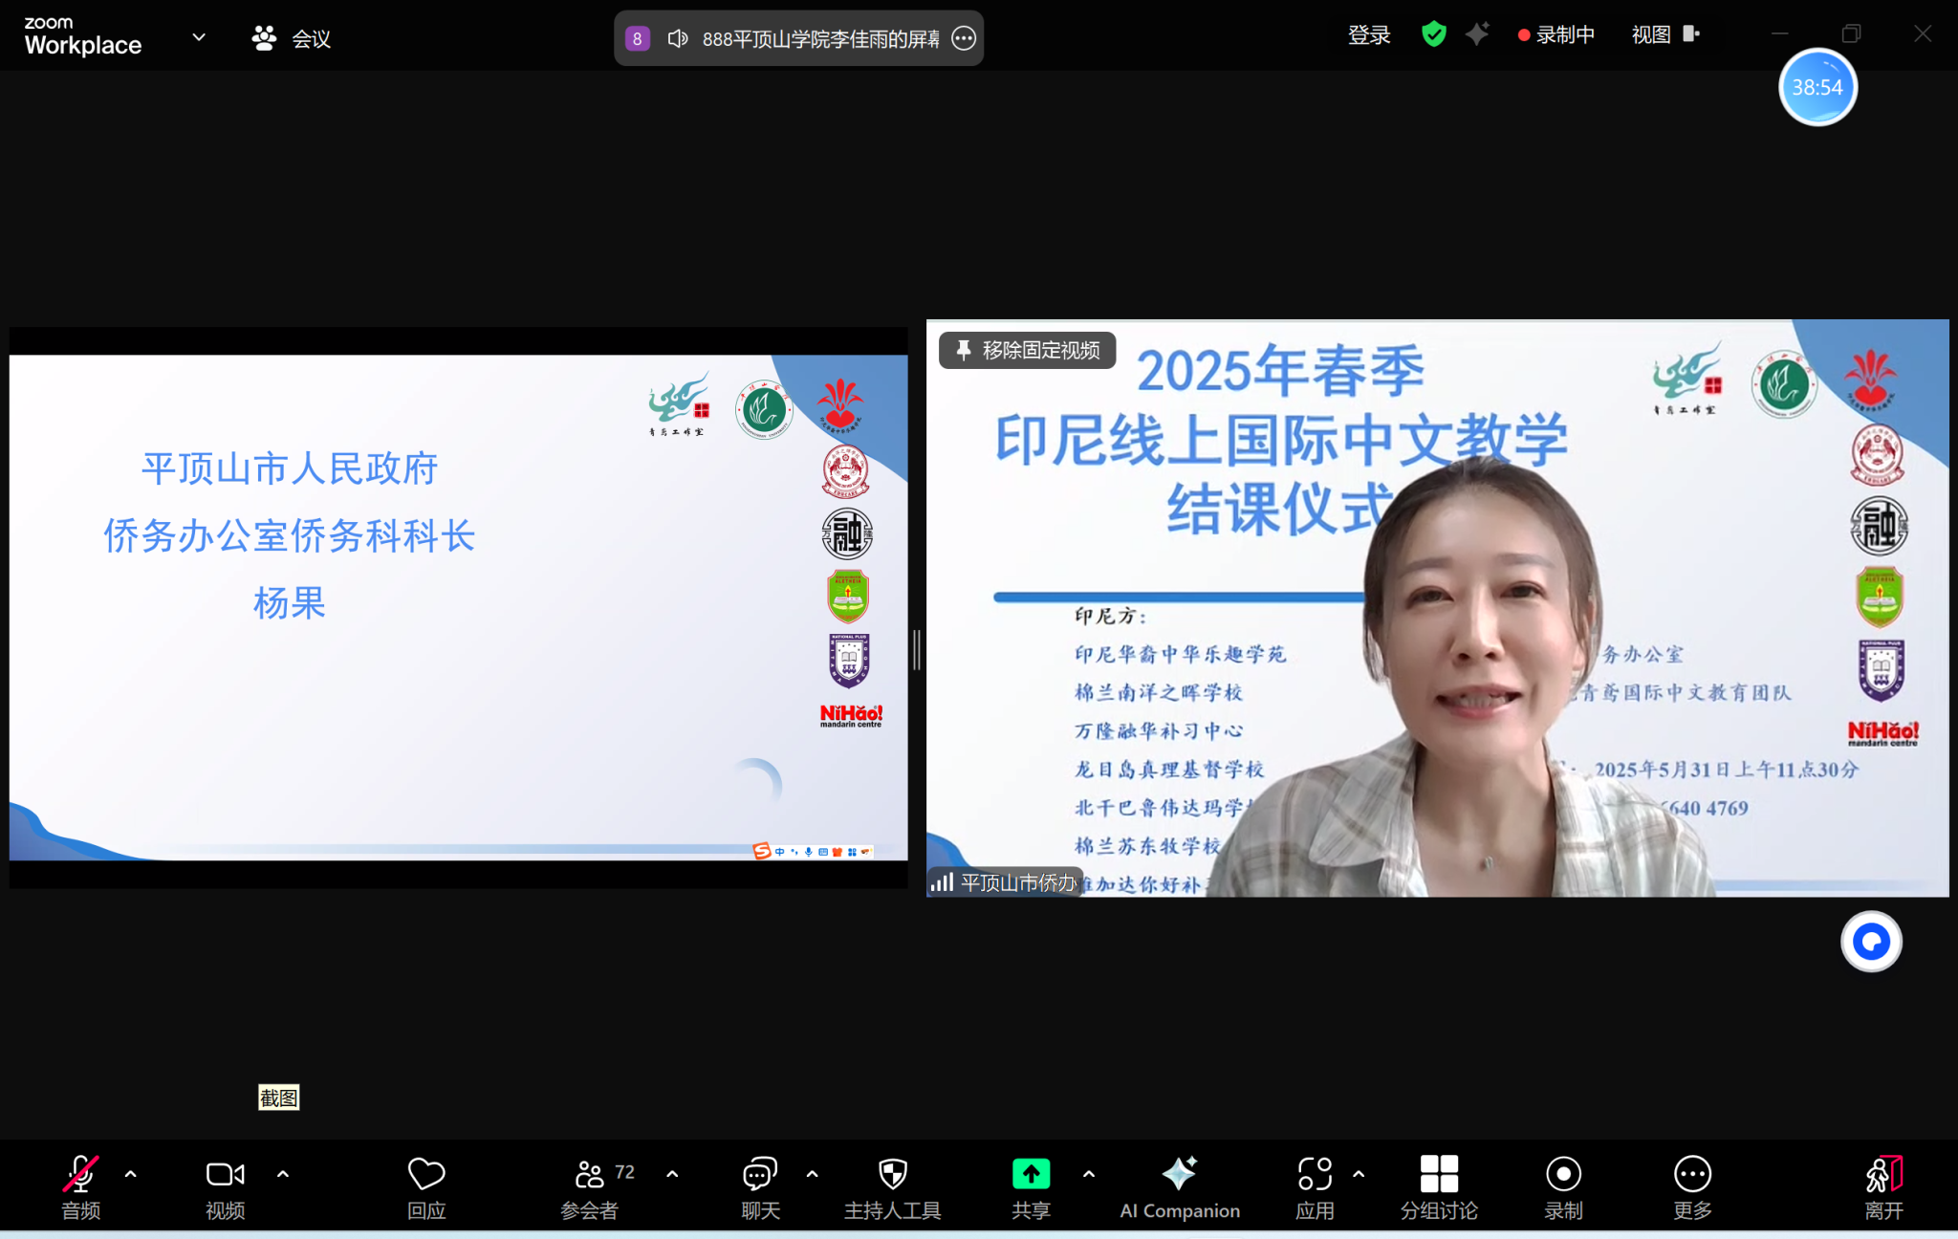Open the Meeting tab
The height and width of the screenshot is (1239, 1958).
tap(292, 38)
